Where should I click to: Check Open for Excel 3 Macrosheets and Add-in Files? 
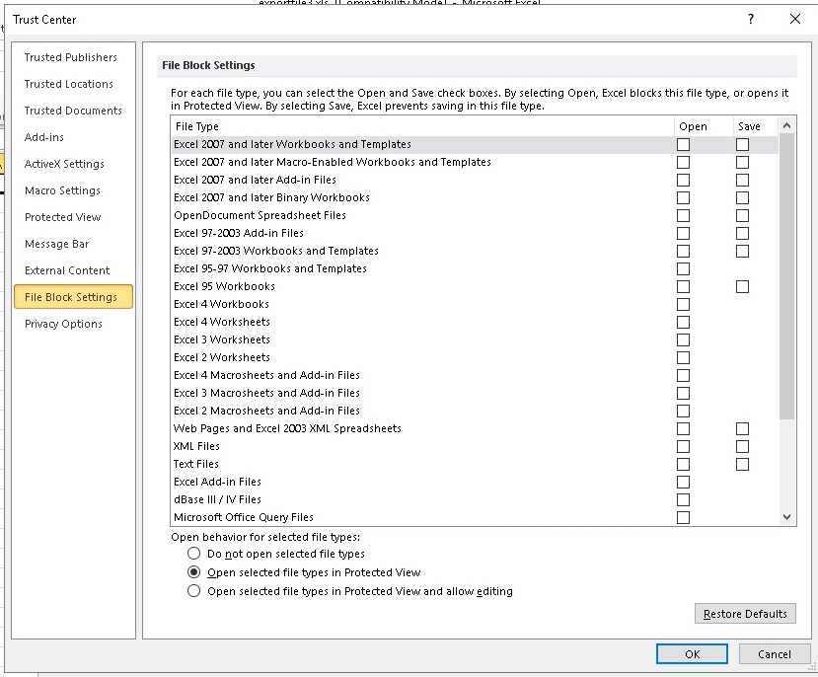pyautogui.click(x=683, y=393)
